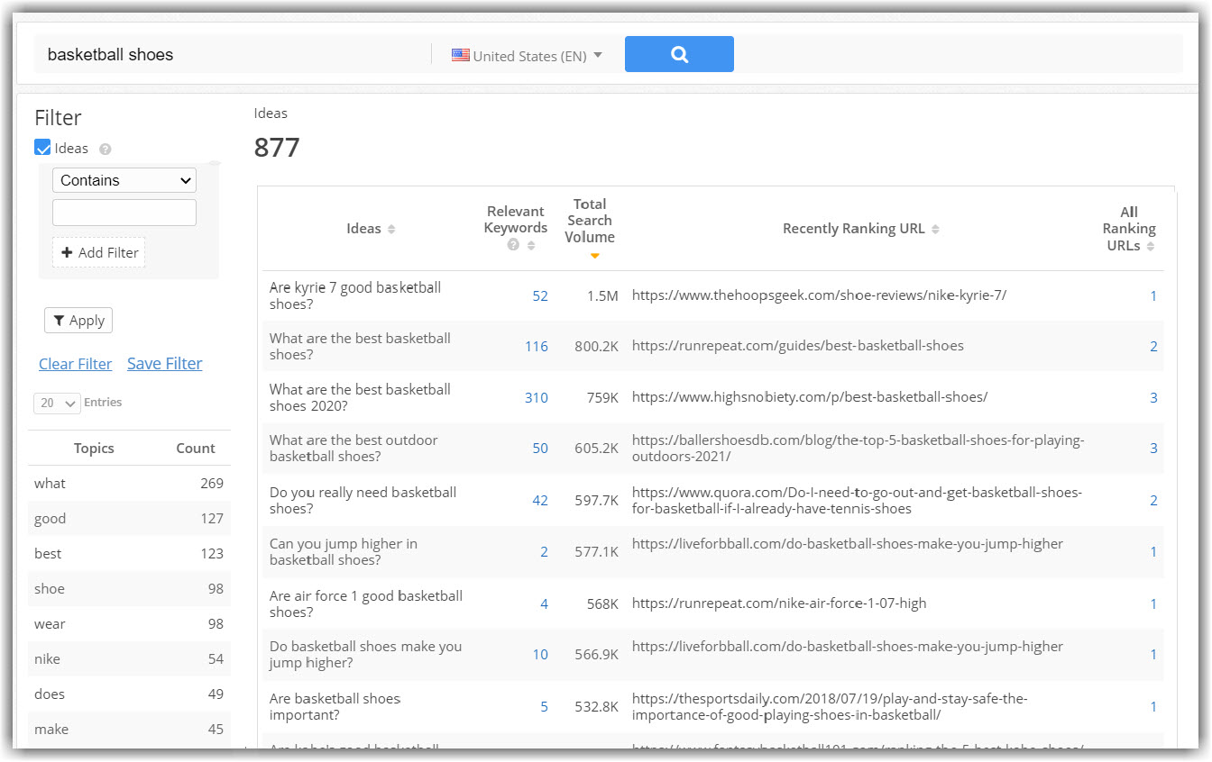This screenshot has height=762, width=1212.
Task: Click the blue search magnifier button
Action: click(x=679, y=54)
